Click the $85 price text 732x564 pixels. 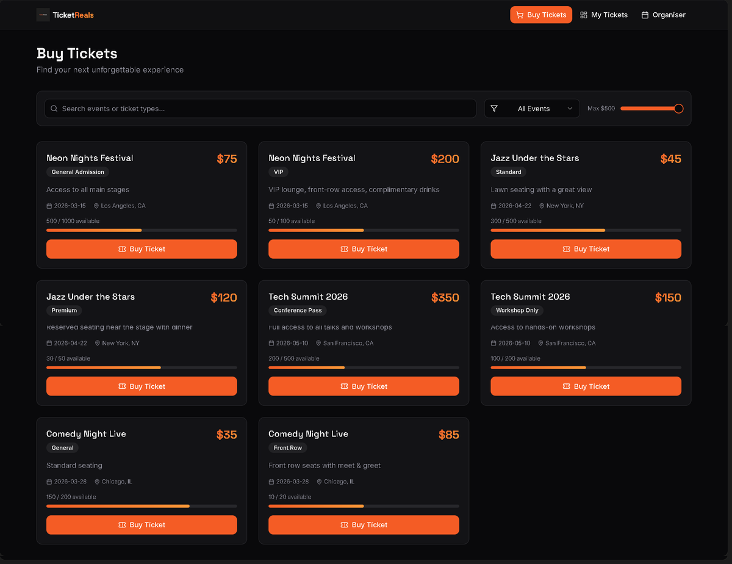click(x=449, y=435)
